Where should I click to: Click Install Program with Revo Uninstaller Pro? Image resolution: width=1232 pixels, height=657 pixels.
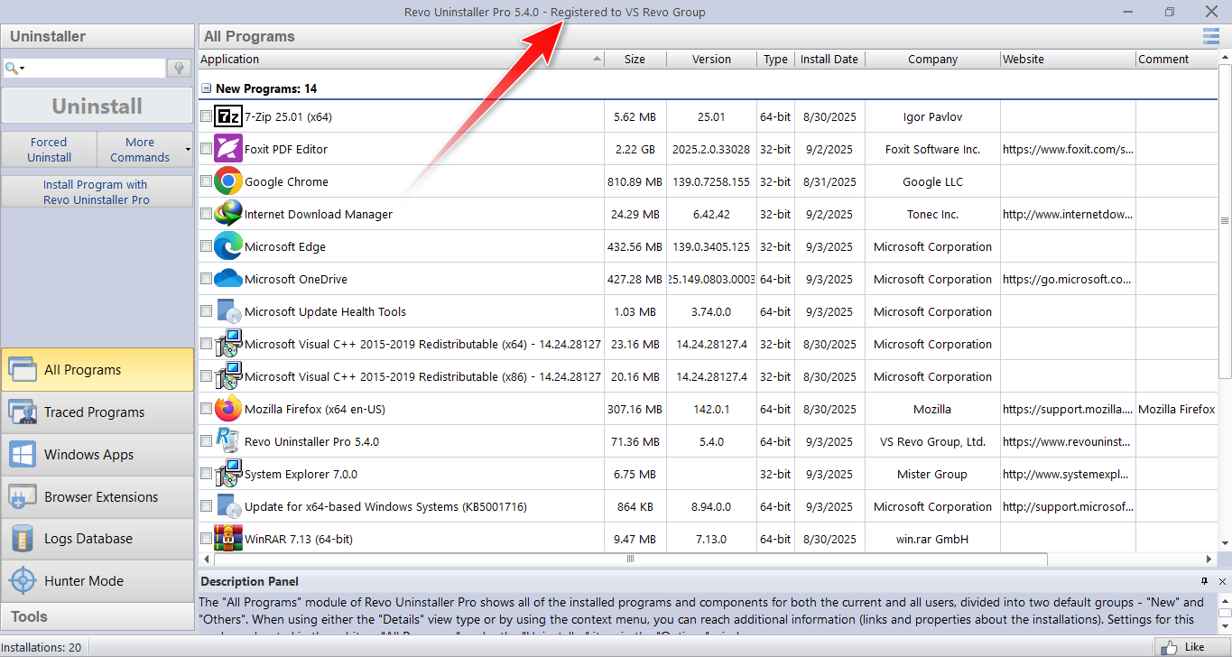pos(97,192)
